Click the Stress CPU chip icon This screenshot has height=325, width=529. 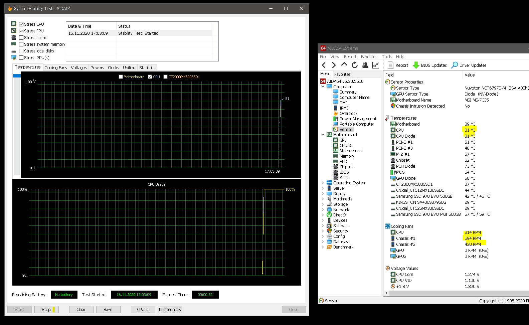pos(14,24)
